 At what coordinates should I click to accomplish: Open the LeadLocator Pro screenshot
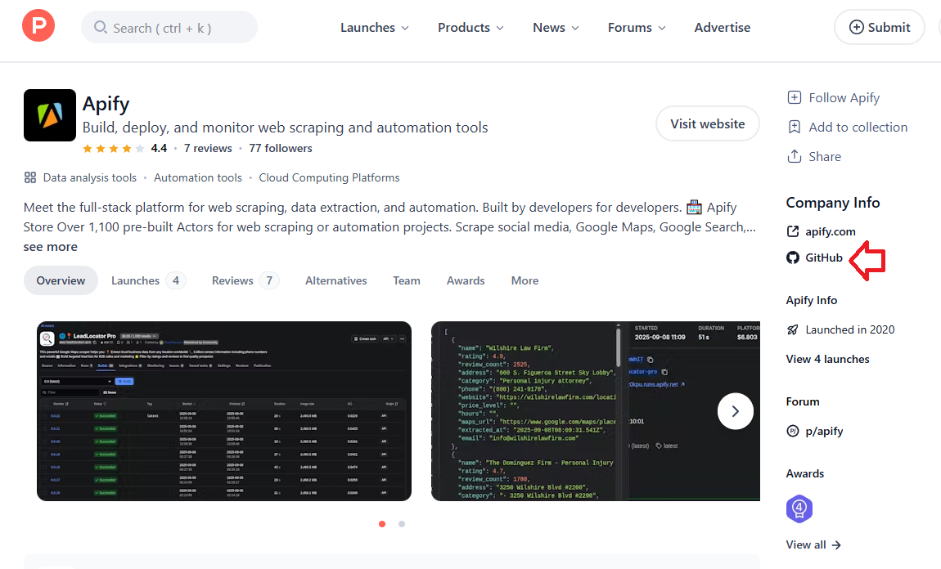point(224,411)
